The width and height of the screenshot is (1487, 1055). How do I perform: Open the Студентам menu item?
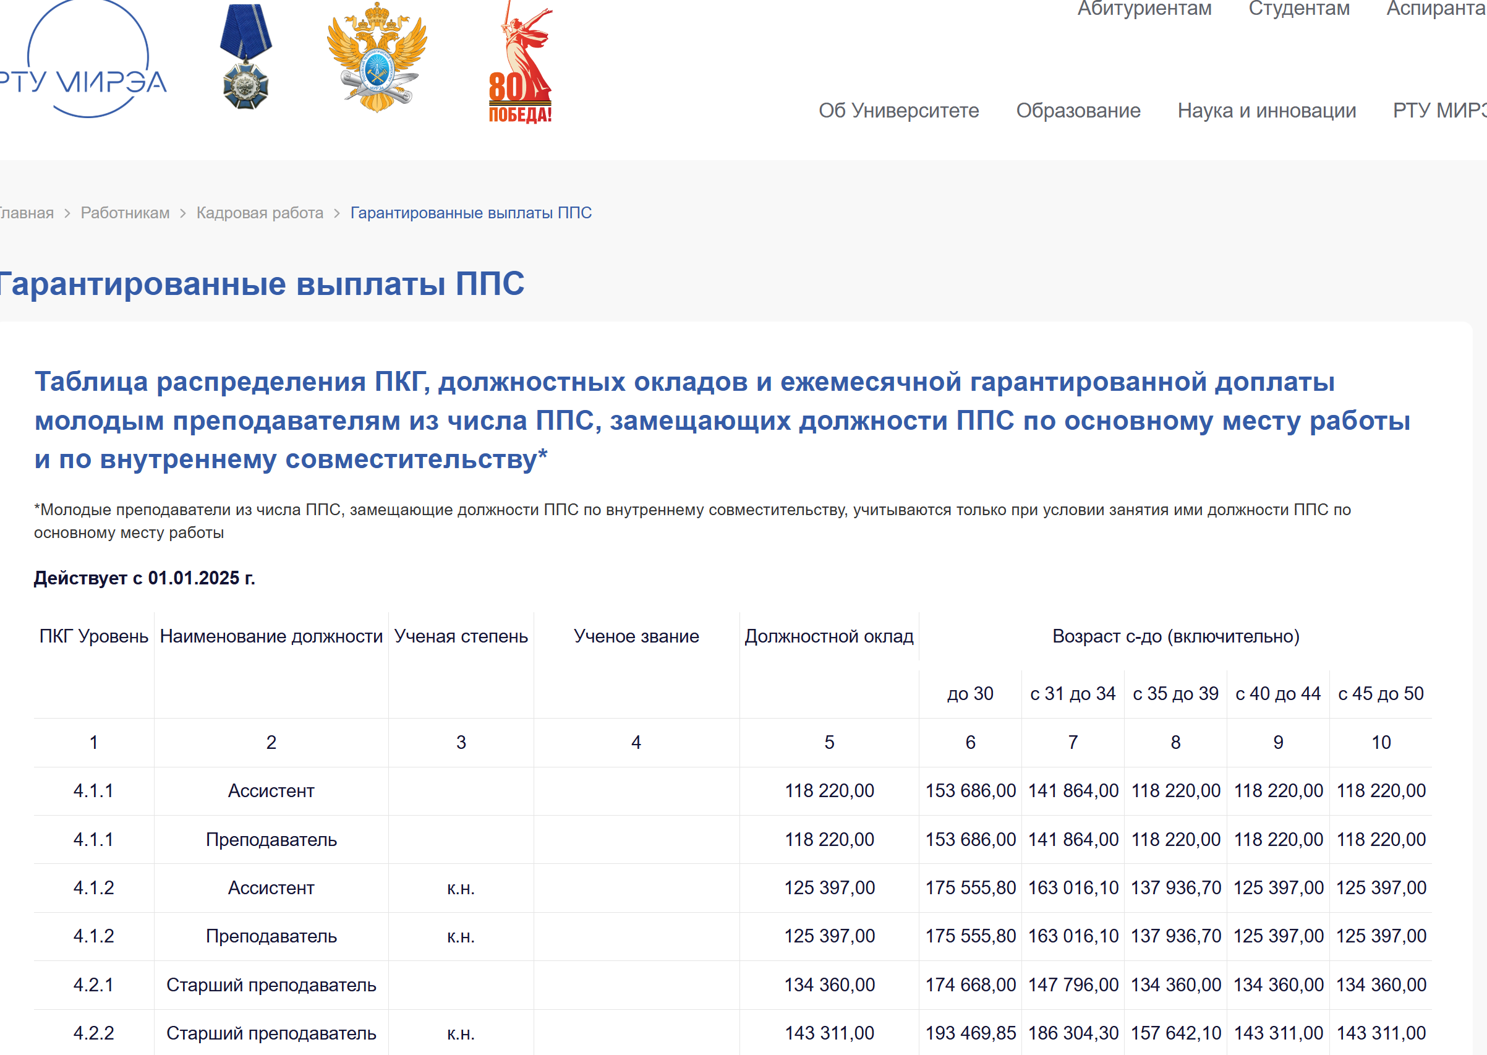(1298, 9)
